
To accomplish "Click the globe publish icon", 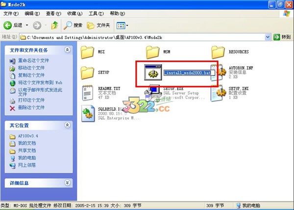I will click(x=12, y=83).
